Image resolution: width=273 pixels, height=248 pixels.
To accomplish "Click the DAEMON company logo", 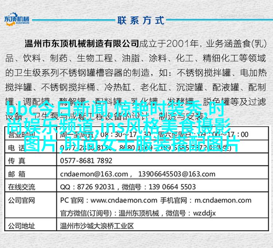I will [17, 19].
